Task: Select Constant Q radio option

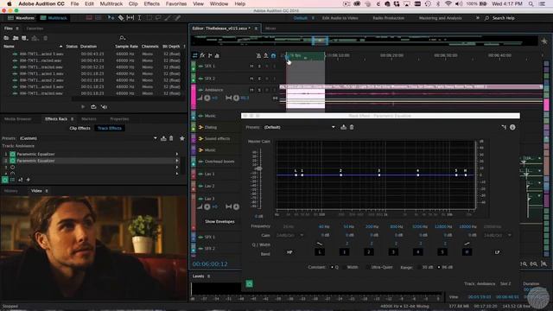Action: tap(332, 267)
